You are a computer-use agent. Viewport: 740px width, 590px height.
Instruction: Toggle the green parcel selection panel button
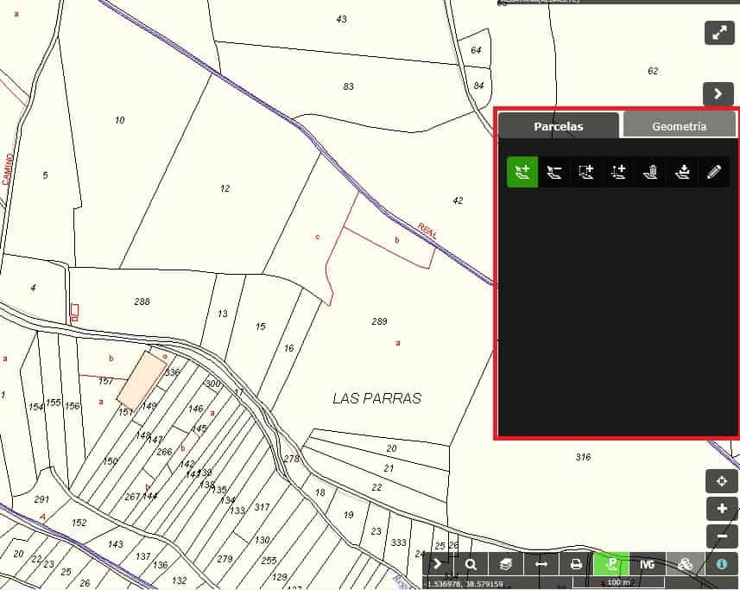point(611,564)
